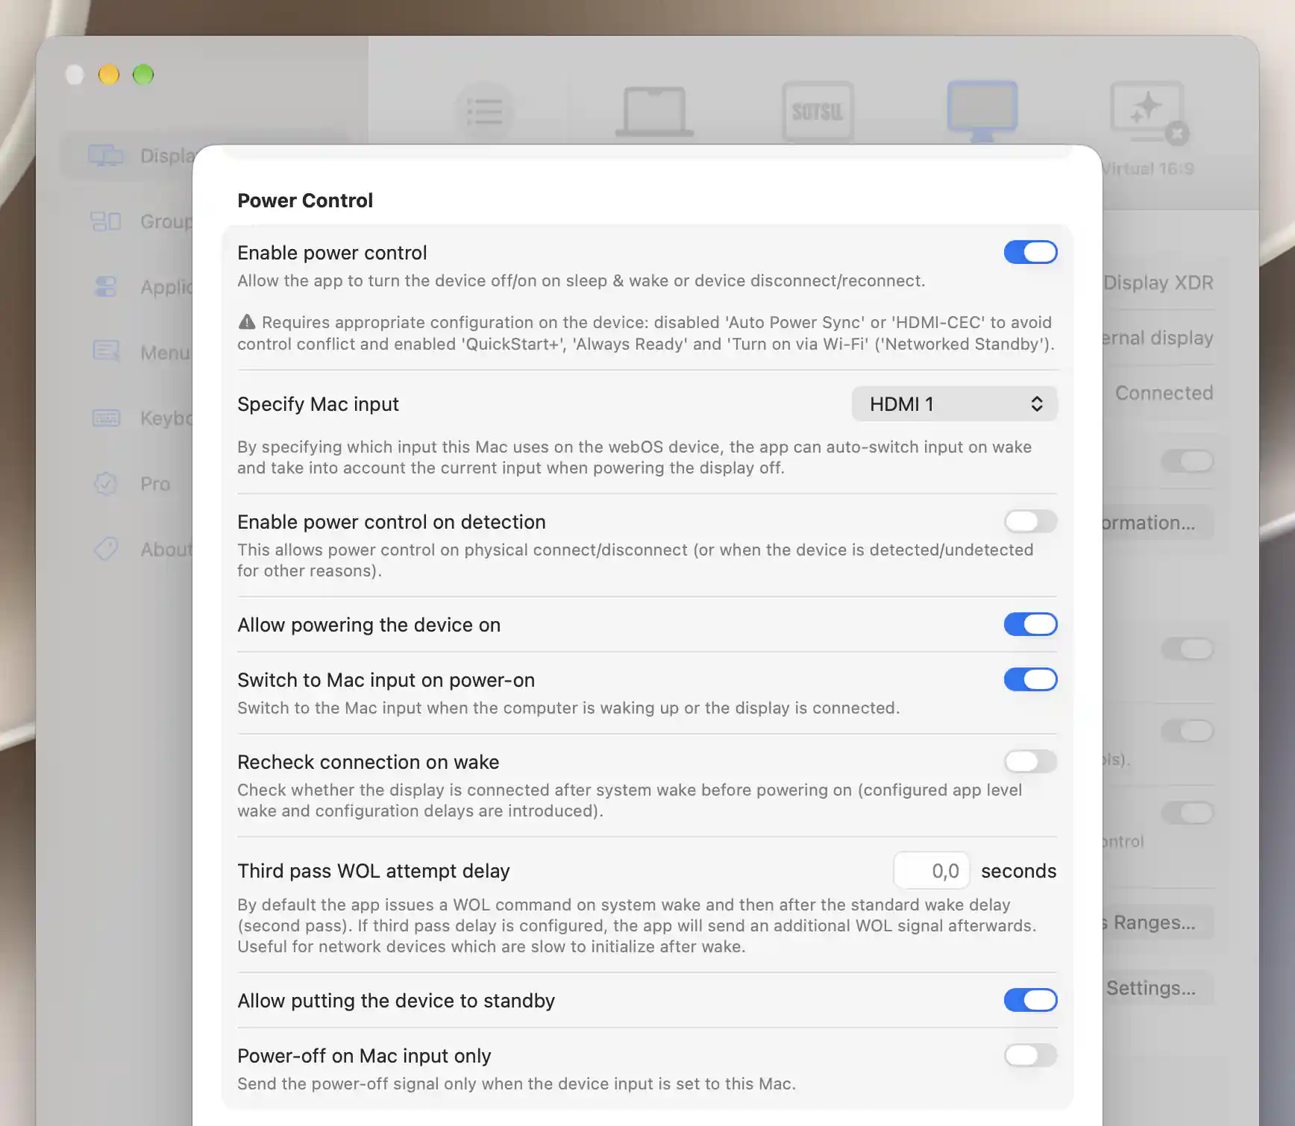Click the green zoom window button

143,75
